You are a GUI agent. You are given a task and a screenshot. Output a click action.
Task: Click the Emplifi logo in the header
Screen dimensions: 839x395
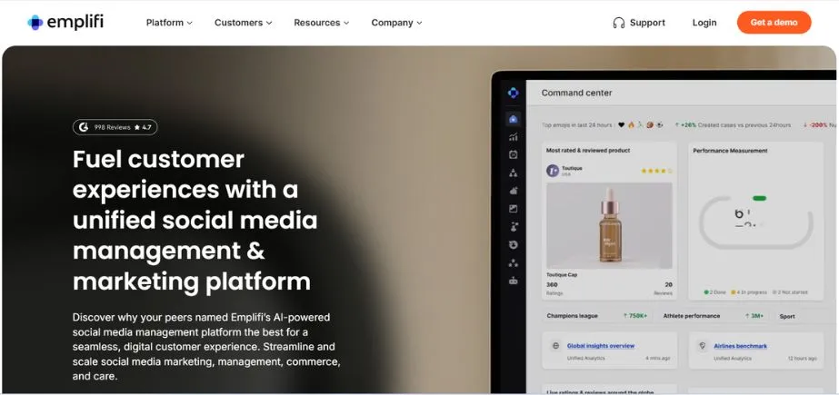coord(65,23)
